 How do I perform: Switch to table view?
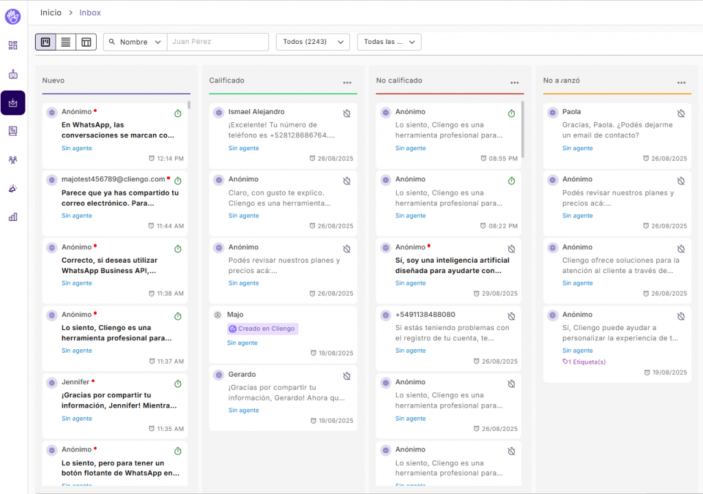(86, 42)
